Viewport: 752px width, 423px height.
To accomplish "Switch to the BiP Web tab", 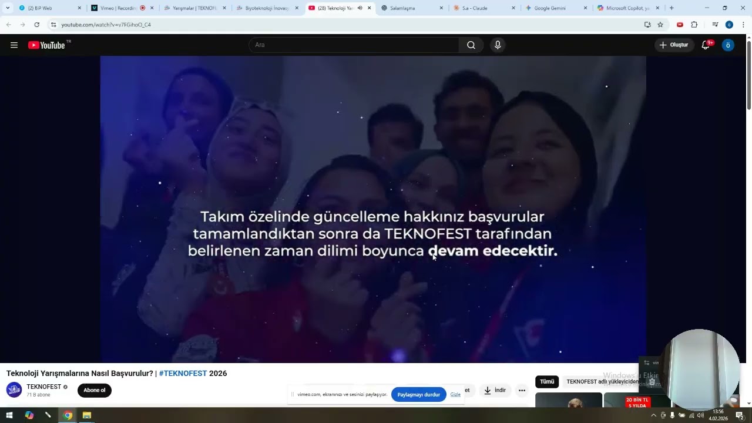I will click(x=49, y=8).
